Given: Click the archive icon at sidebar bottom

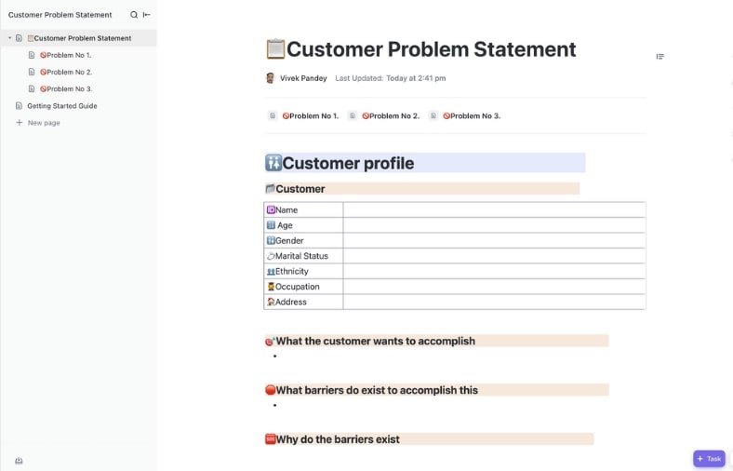Looking at the screenshot, I should click(x=19, y=461).
